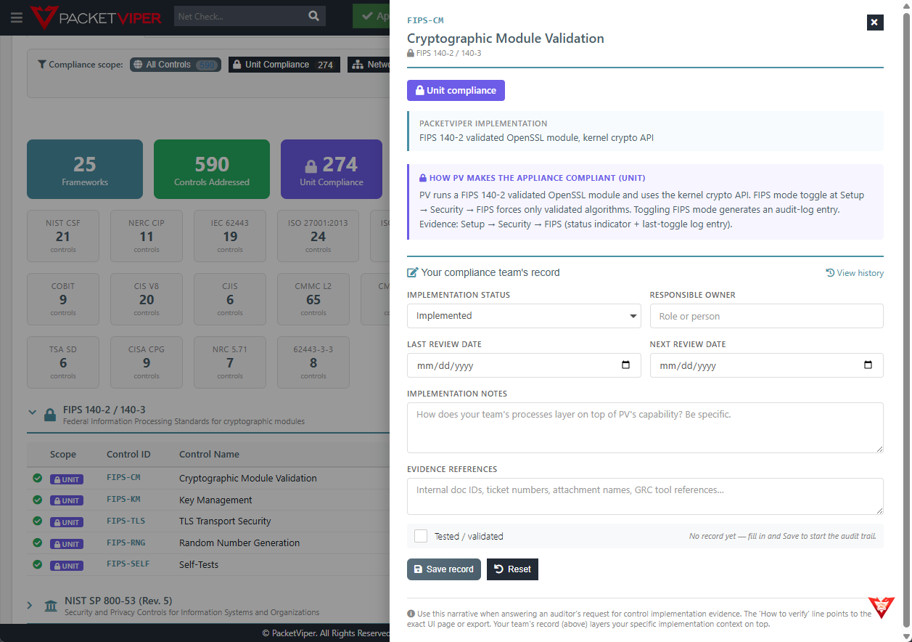Select the IEC 62443 framework tile
The image size is (912, 642).
pos(230,236)
